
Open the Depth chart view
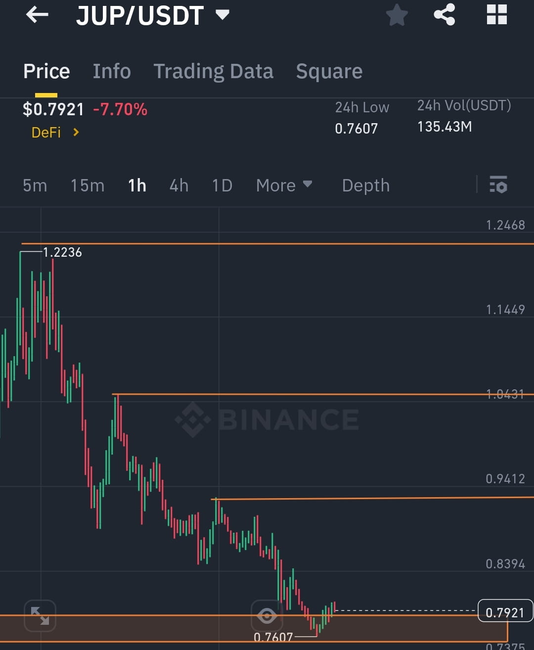pos(366,186)
